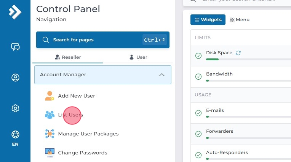Select the Widgets view button
291x162 pixels.
[x=208, y=20]
